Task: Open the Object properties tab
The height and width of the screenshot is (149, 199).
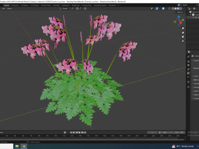Action: [x=188, y=82]
